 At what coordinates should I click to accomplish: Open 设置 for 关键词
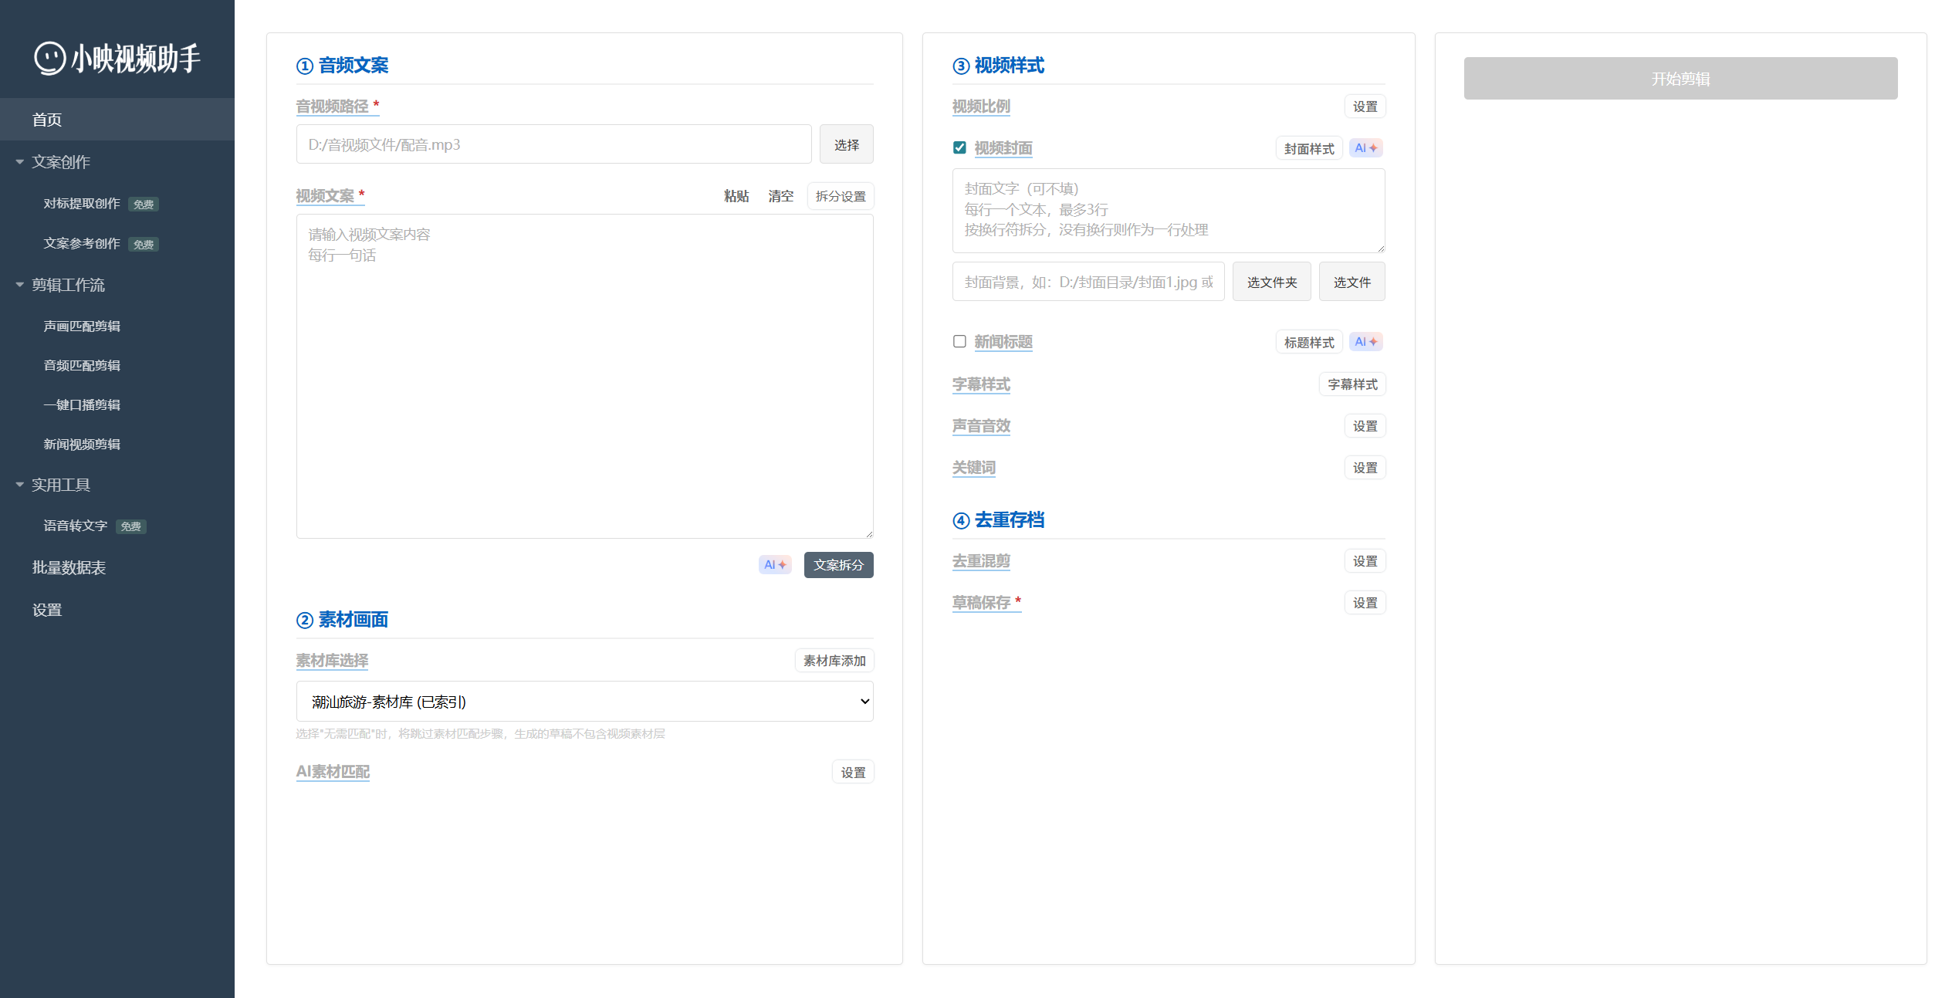[x=1365, y=468]
